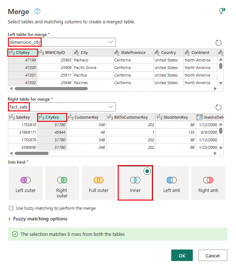Click the lightbulb tips icon
Viewport: 236px width, 270px height.
(222, 11)
